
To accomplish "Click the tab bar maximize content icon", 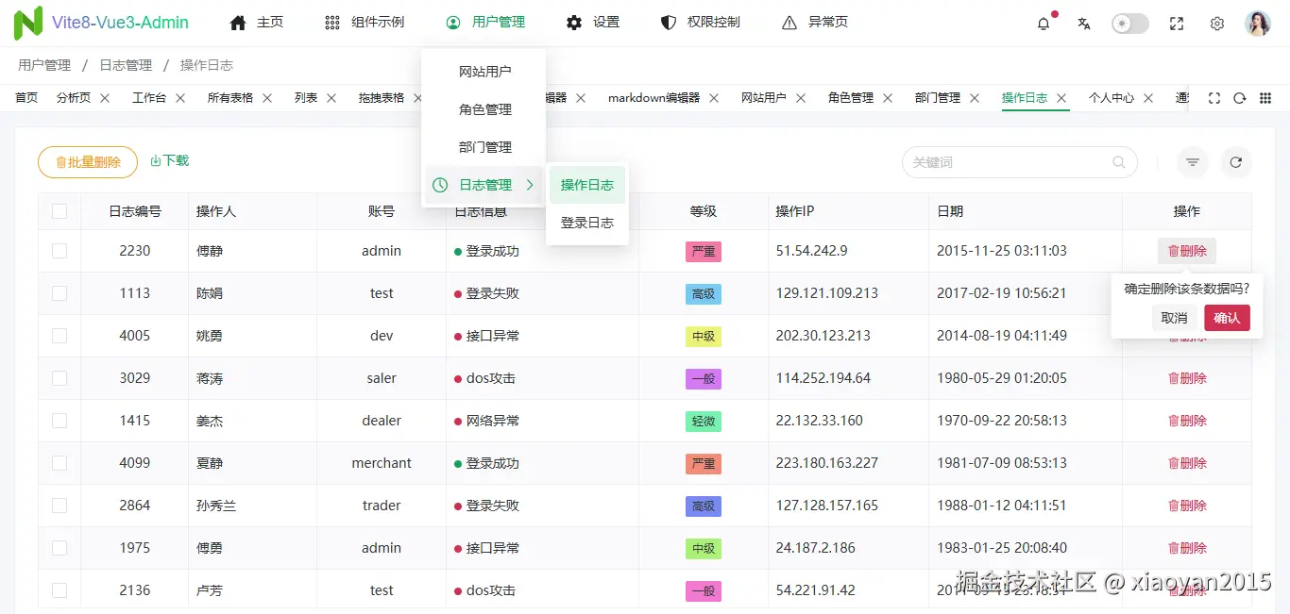I will pyautogui.click(x=1214, y=98).
